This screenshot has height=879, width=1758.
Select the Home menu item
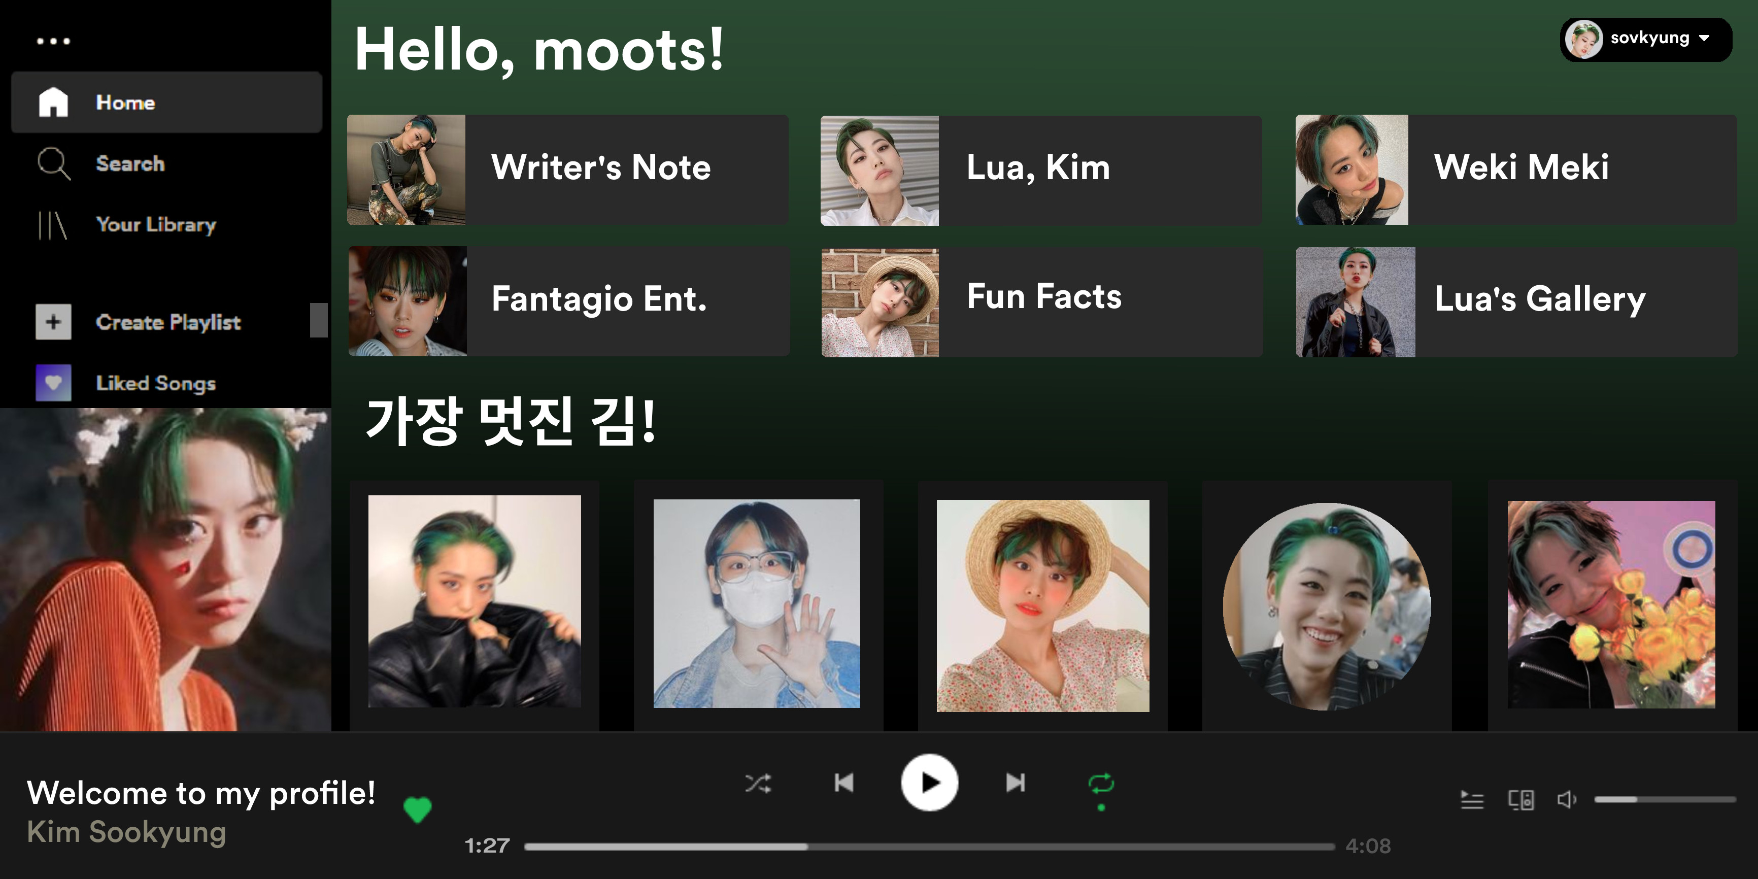coord(166,103)
